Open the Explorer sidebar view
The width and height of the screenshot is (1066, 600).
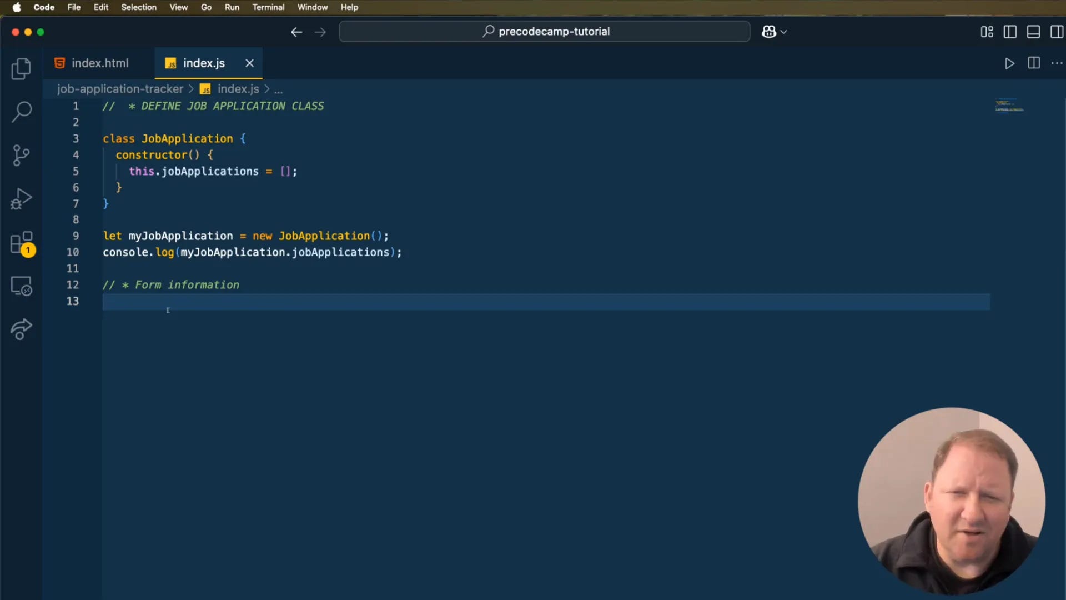coord(21,69)
